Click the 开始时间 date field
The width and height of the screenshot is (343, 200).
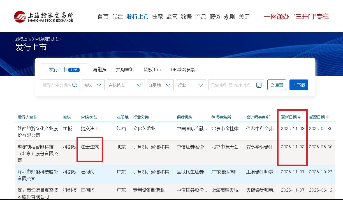click(x=218, y=85)
